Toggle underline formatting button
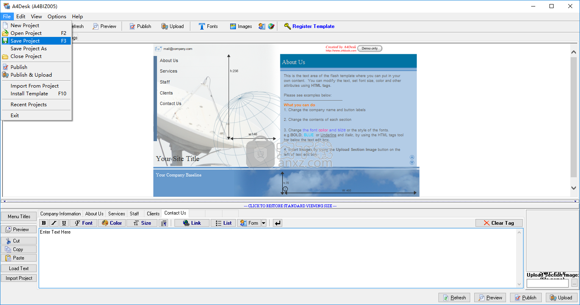Viewport: 580px width, 305px height. [x=64, y=223]
